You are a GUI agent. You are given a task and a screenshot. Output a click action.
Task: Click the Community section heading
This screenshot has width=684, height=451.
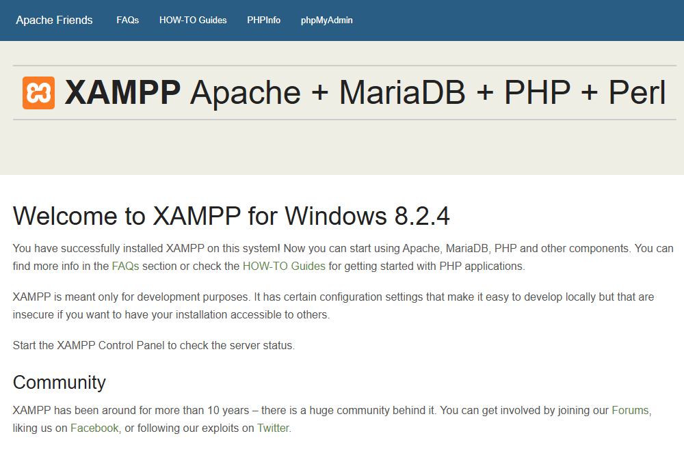coord(60,382)
